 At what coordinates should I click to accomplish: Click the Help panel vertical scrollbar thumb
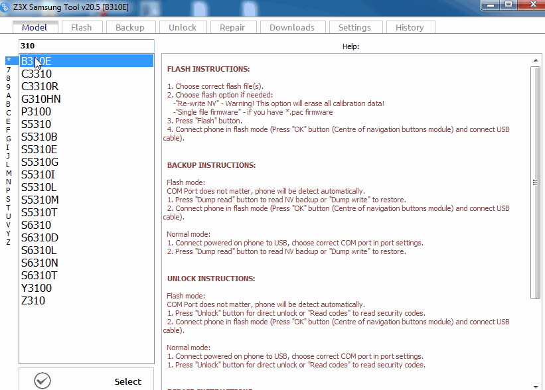536,182
